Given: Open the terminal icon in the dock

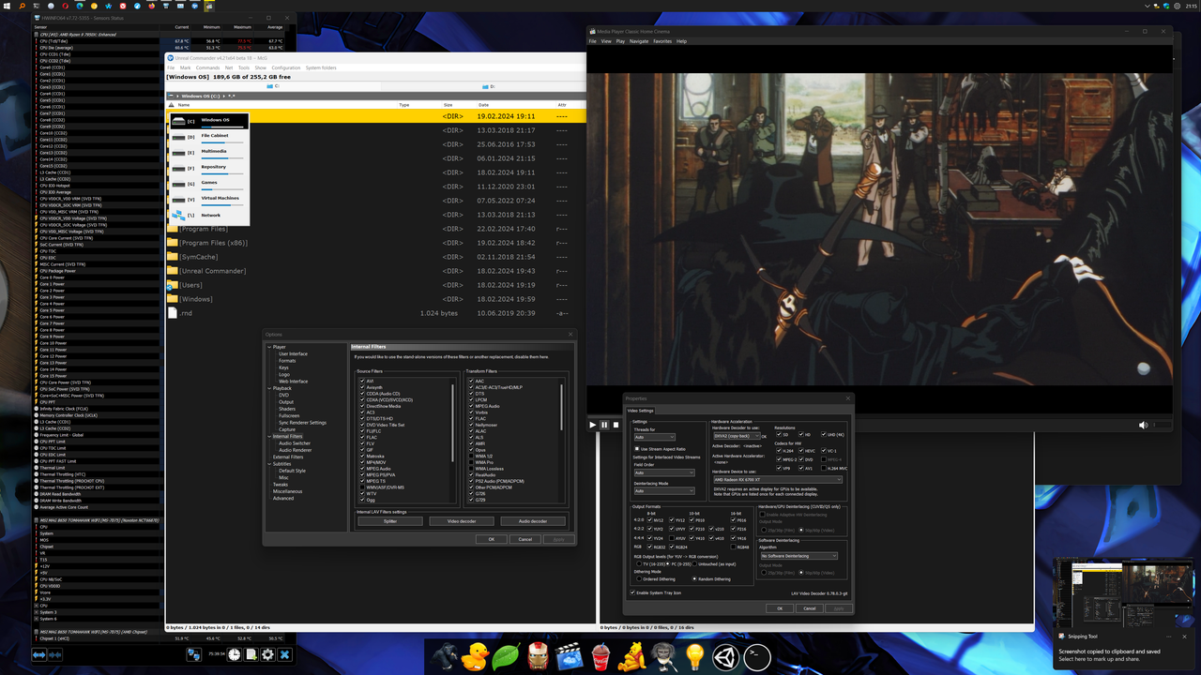Looking at the screenshot, I should pyautogui.click(x=756, y=657).
